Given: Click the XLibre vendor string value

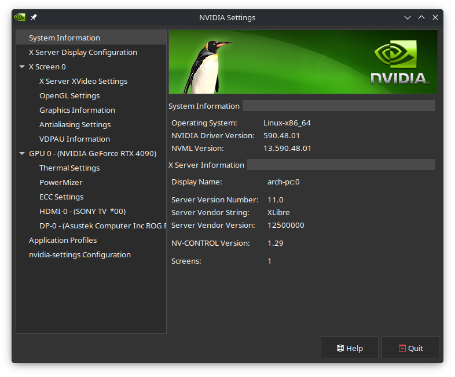Looking at the screenshot, I should point(278,213).
